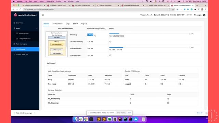
Task: Open Slack from the Dock
Action: coord(81,119)
